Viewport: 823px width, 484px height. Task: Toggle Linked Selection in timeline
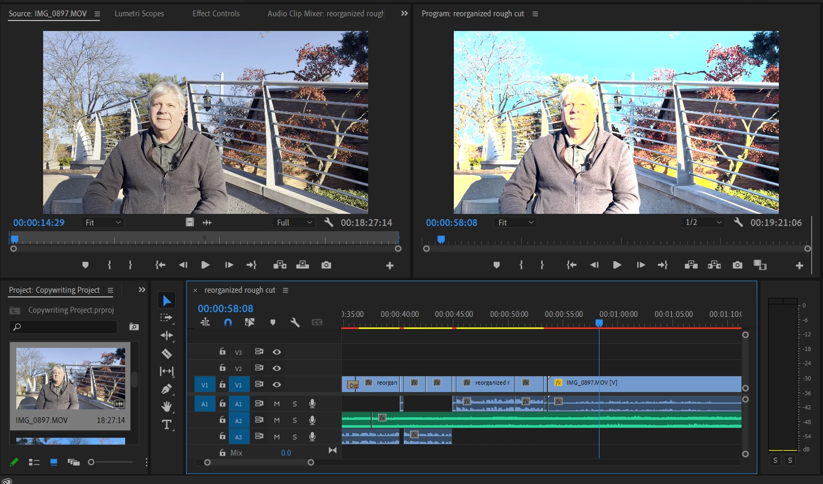point(250,322)
